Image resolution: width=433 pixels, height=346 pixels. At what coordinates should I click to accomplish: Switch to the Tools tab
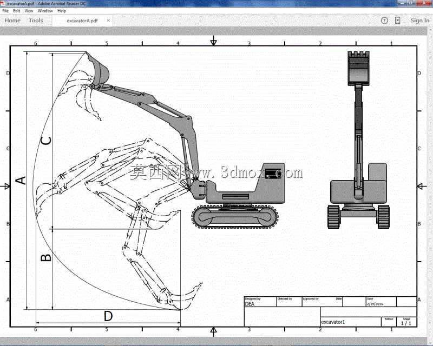tap(36, 21)
